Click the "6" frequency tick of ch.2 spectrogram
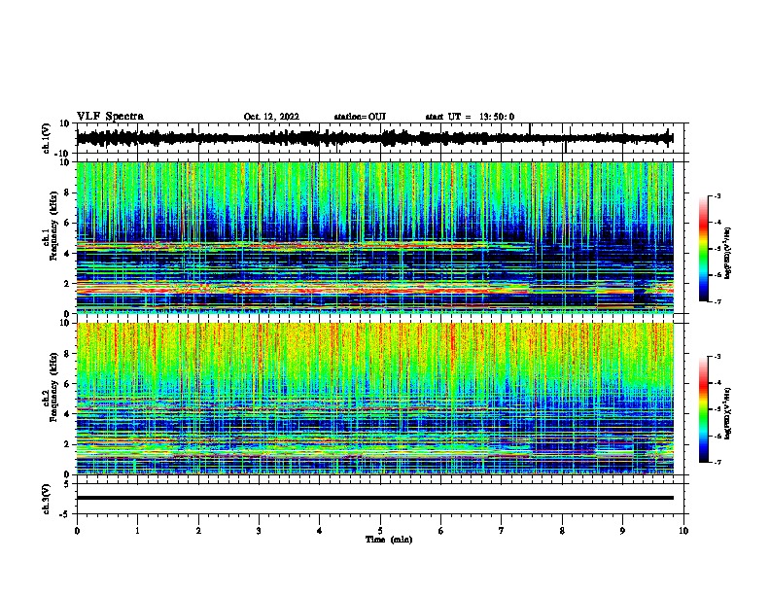The height and width of the screenshot is (595, 770). pos(67,384)
